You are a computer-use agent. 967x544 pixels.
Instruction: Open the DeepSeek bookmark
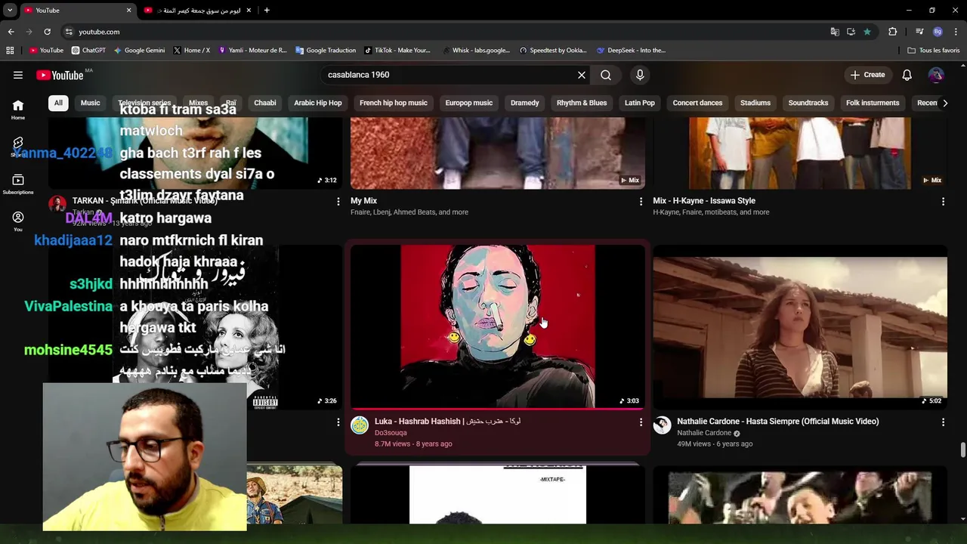(x=631, y=51)
